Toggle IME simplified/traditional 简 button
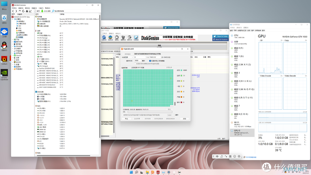The image size is (311, 175). tap(230, 156)
